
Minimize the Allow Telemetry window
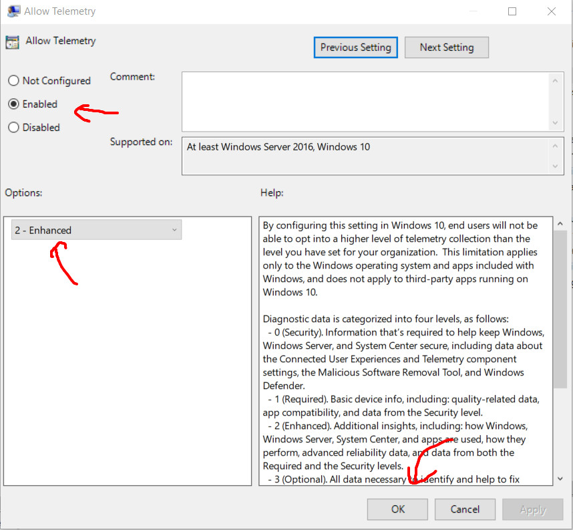pos(473,11)
